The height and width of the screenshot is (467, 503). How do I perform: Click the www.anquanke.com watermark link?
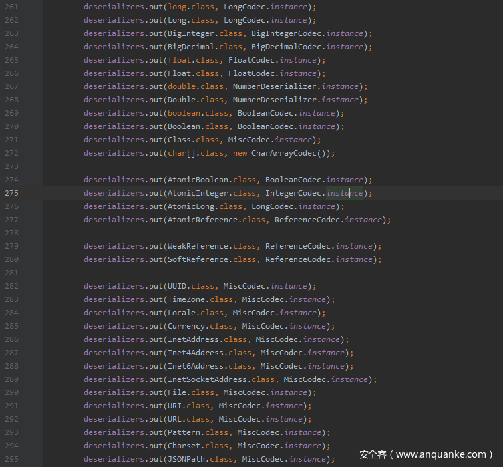coord(440,454)
